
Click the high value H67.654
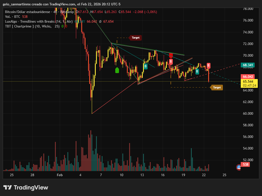97,12
